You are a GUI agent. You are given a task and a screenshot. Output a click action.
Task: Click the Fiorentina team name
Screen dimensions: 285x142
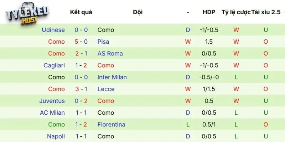[x=111, y=125]
